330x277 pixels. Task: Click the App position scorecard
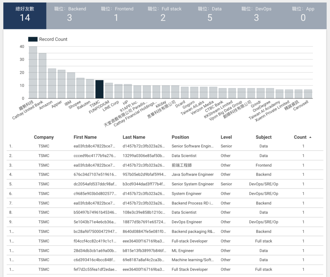pos(303,16)
